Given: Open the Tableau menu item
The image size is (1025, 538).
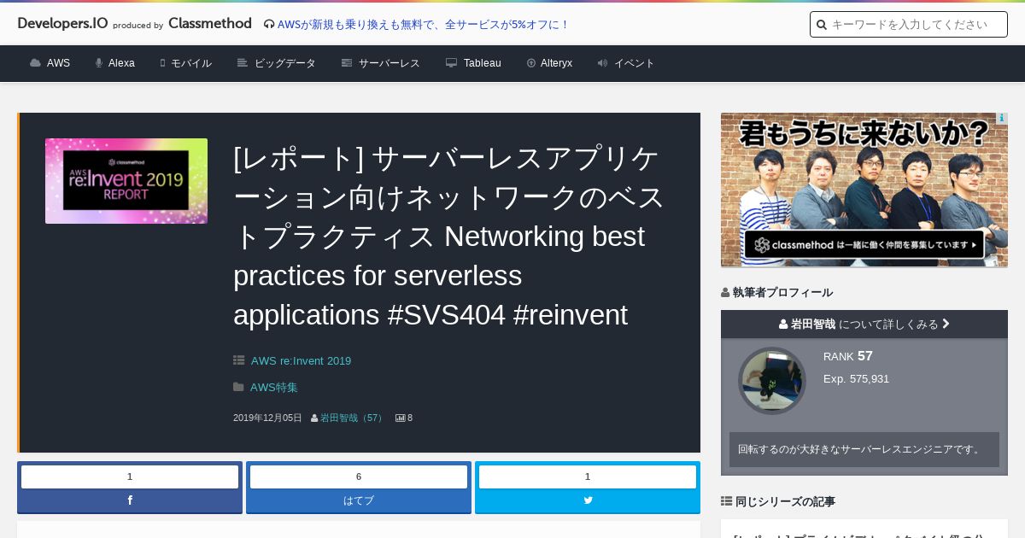Looking at the screenshot, I should tap(483, 63).
